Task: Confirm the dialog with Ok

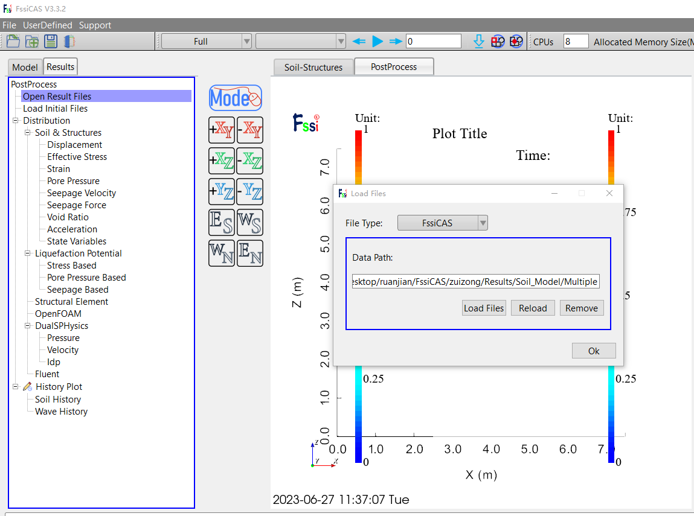Action: pyautogui.click(x=594, y=351)
